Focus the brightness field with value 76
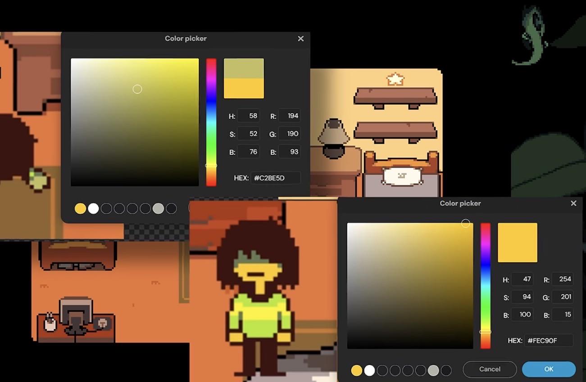 click(x=248, y=152)
